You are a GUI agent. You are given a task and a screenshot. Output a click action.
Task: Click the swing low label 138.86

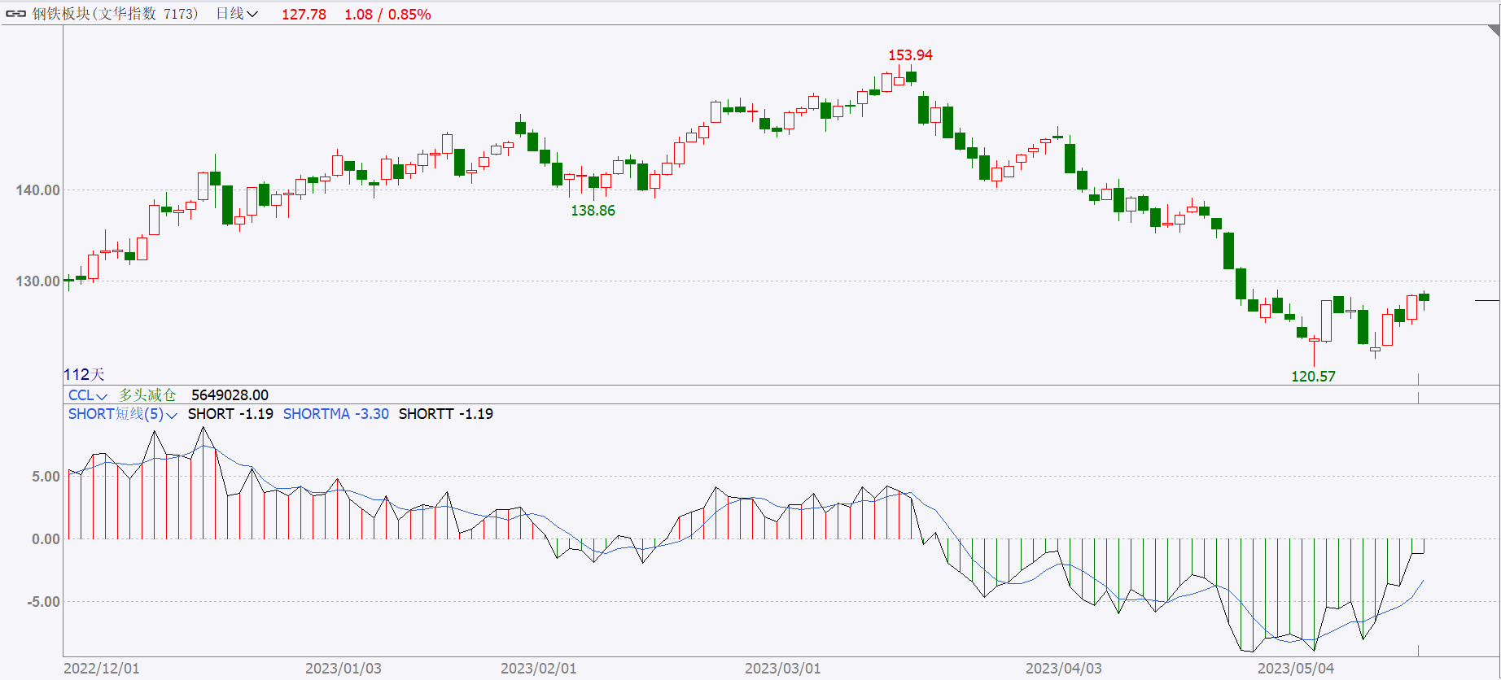[x=593, y=211]
